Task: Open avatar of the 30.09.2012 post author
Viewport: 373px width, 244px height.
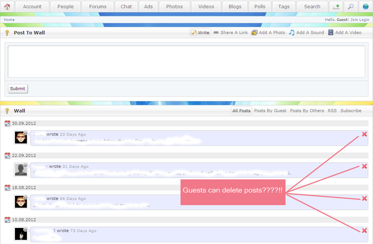Action: pyautogui.click(x=21, y=138)
